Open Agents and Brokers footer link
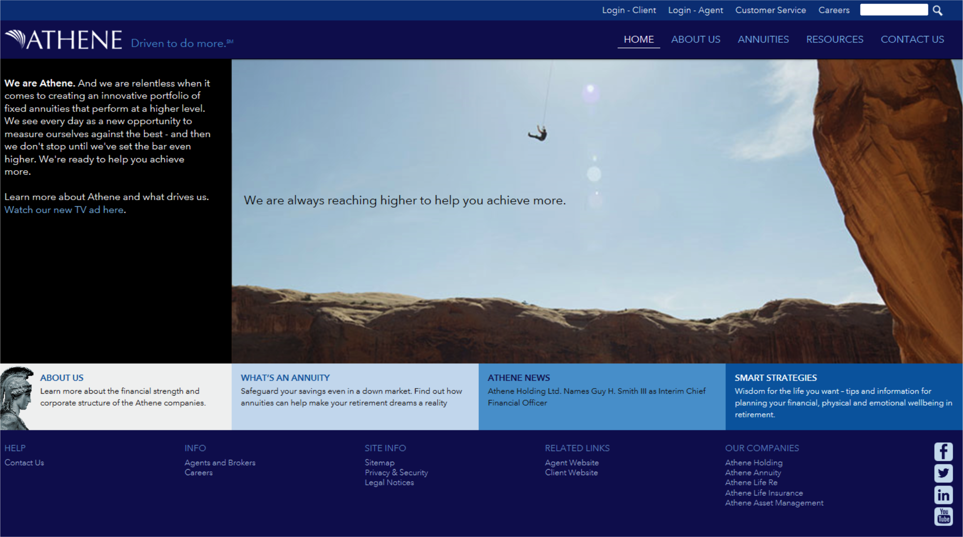This screenshot has width=963, height=537. [x=220, y=463]
